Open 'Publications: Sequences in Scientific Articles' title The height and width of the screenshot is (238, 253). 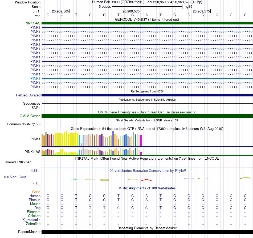pyautogui.click(x=147, y=100)
